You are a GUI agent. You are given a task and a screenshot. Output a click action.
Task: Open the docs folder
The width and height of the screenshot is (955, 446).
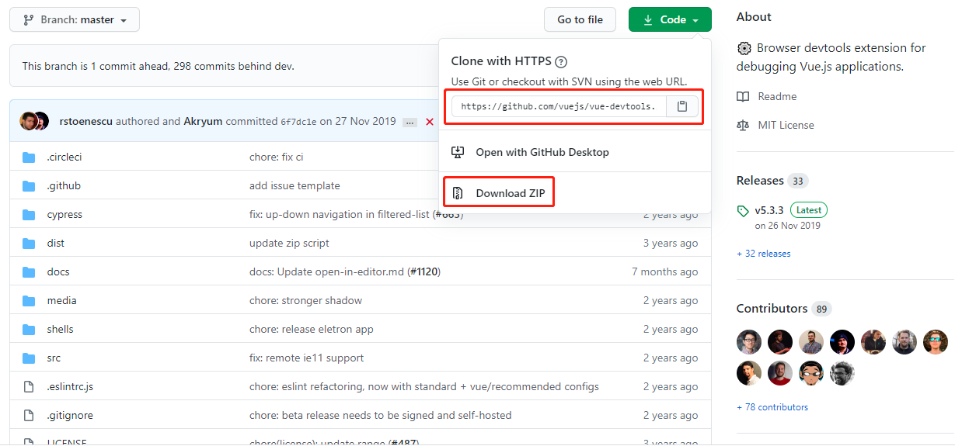[x=58, y=271]
